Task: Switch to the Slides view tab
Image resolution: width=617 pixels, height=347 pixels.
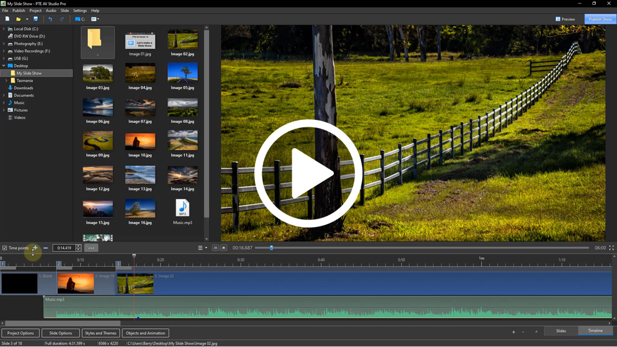Action: click(x=561, y=331)
